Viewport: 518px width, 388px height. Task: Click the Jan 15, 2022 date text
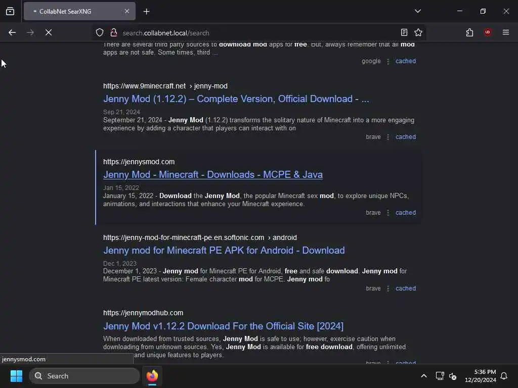(x=121, y=188)
